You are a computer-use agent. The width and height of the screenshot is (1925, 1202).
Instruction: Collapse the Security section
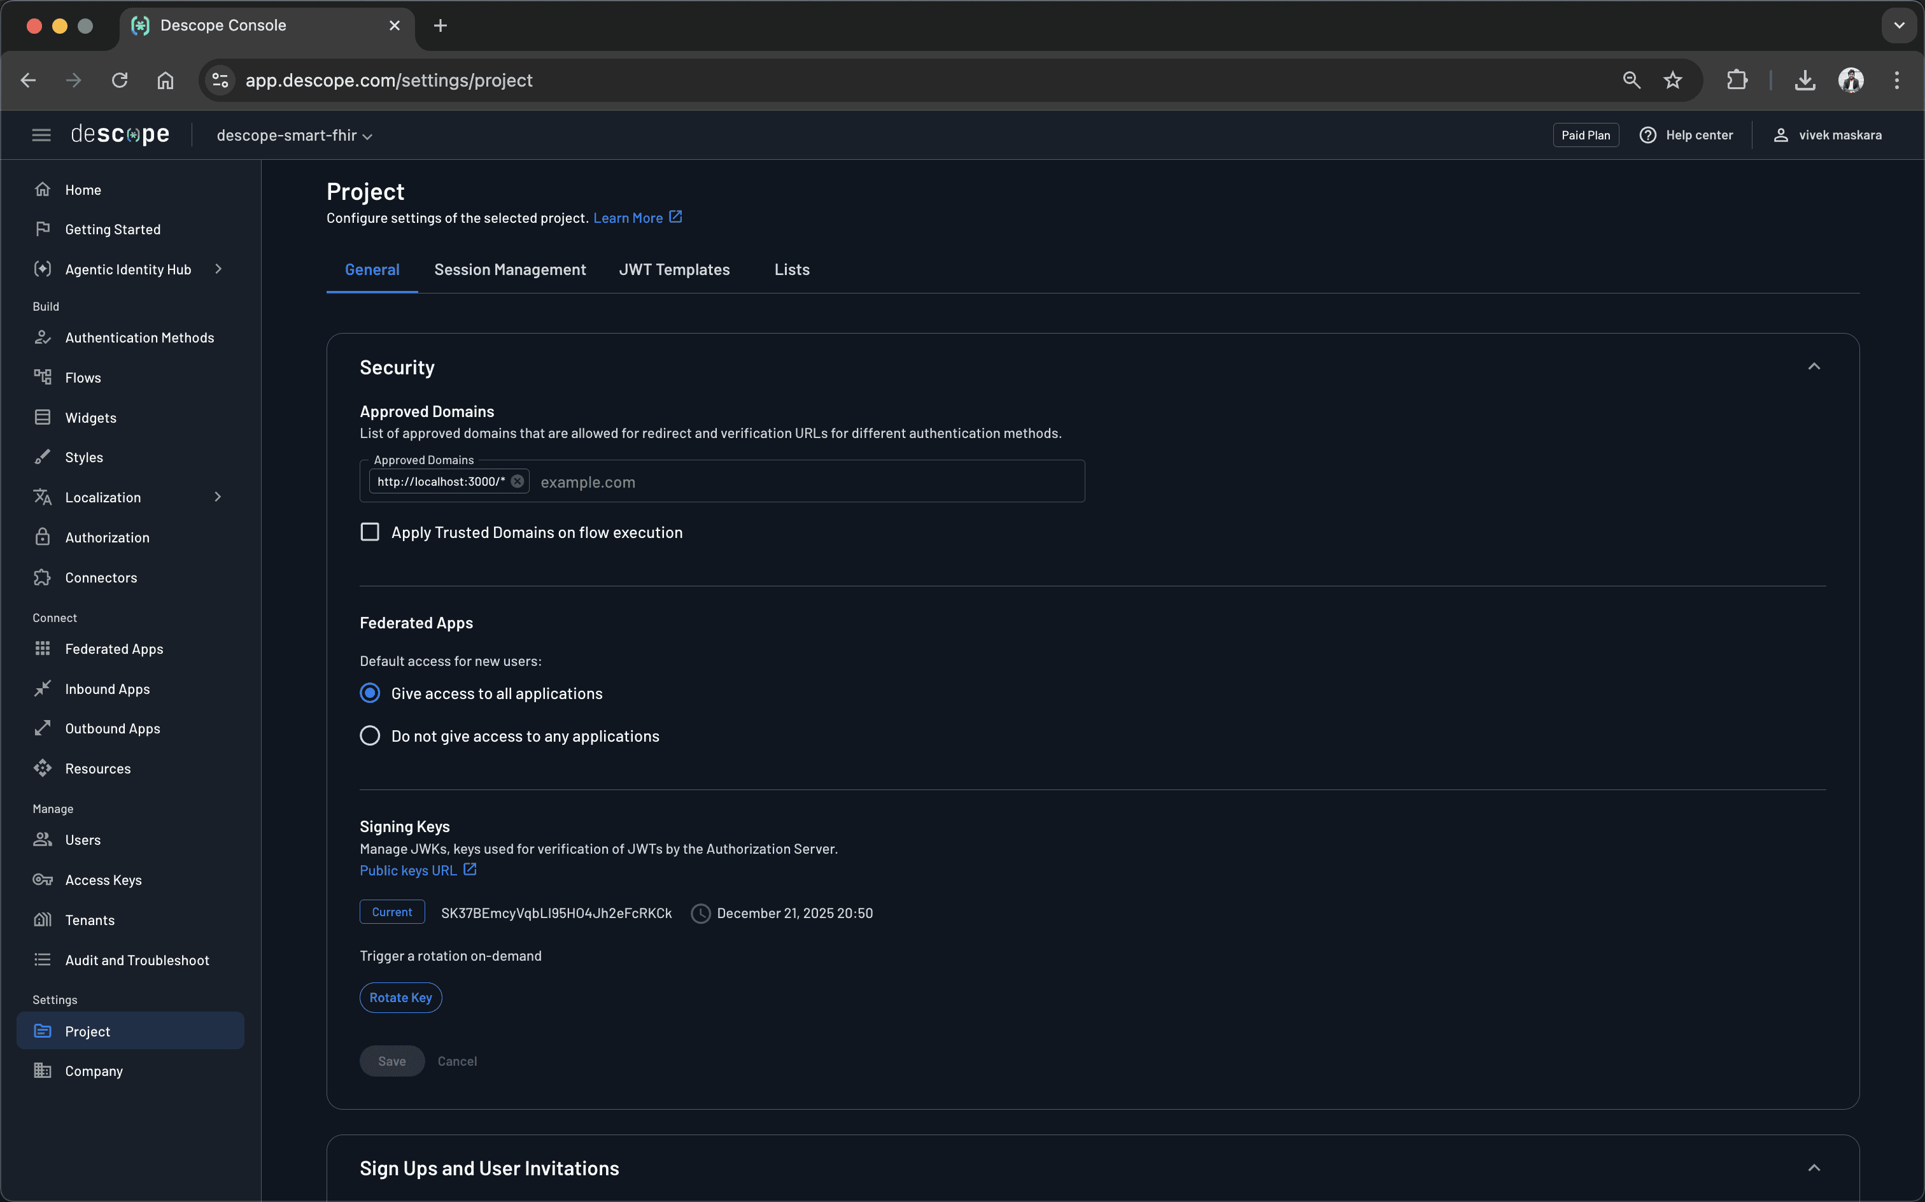pyautogui.click(x=1814, y=365)
